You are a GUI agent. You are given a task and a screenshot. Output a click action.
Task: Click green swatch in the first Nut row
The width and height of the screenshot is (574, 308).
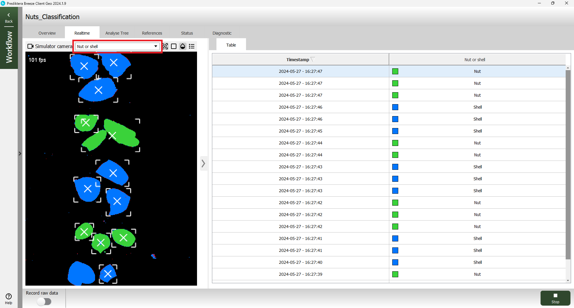[x=395, y=71]
